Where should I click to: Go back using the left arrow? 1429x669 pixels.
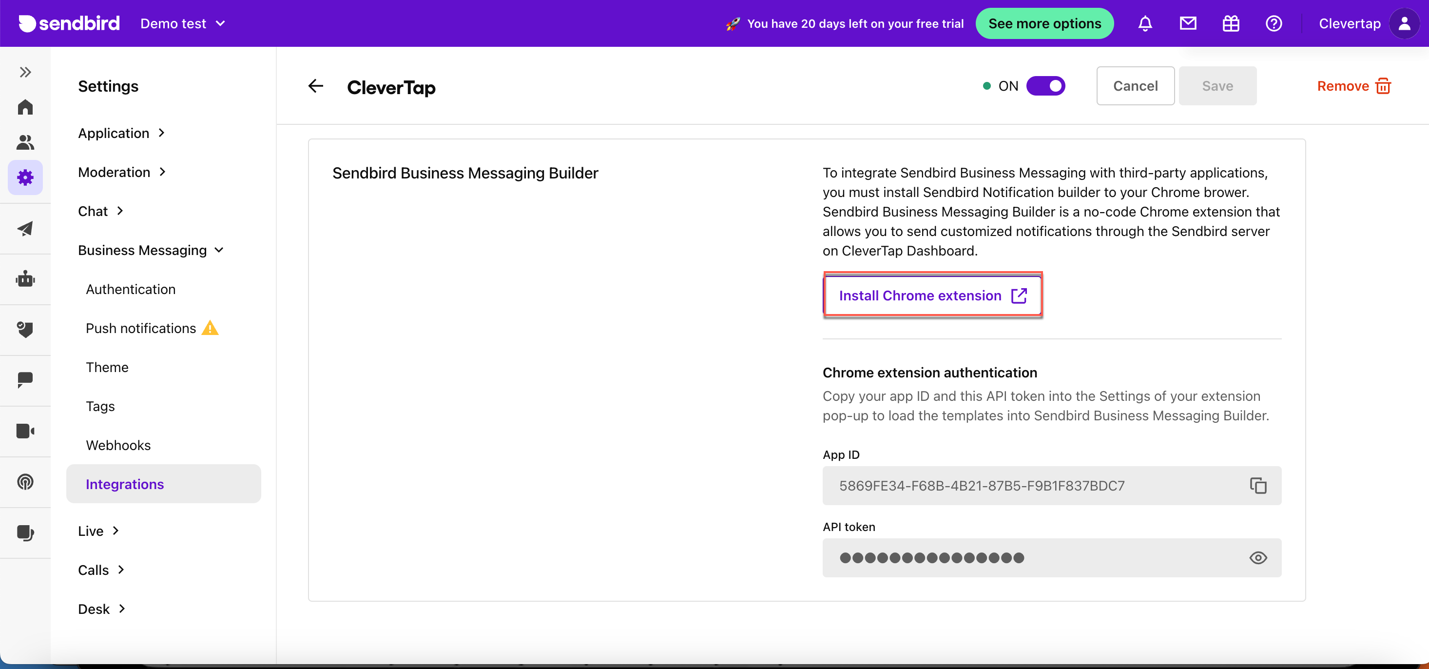(316, 86)
